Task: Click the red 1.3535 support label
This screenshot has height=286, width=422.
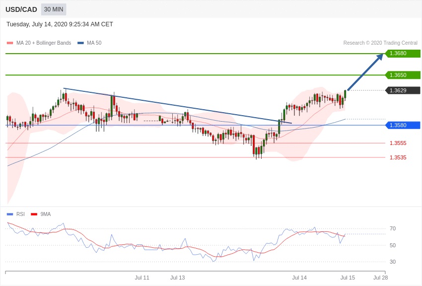Action: [398, 157]
